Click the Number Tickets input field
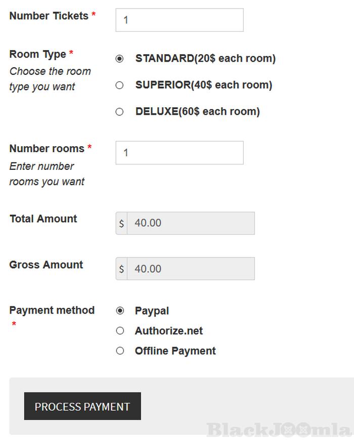The height and width of the screenshot is (440, 354). 179,20
